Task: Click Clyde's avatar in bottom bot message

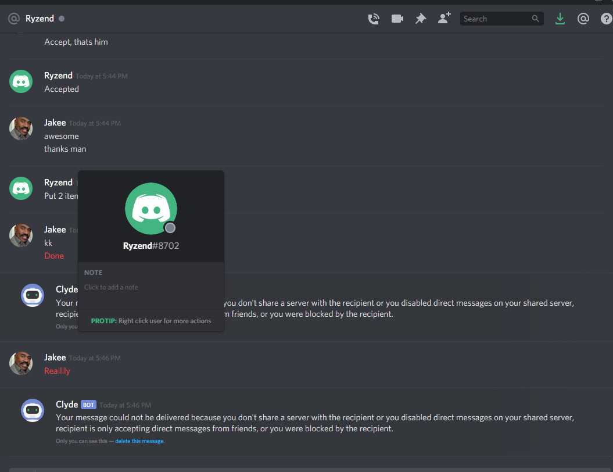Action: 33,410
